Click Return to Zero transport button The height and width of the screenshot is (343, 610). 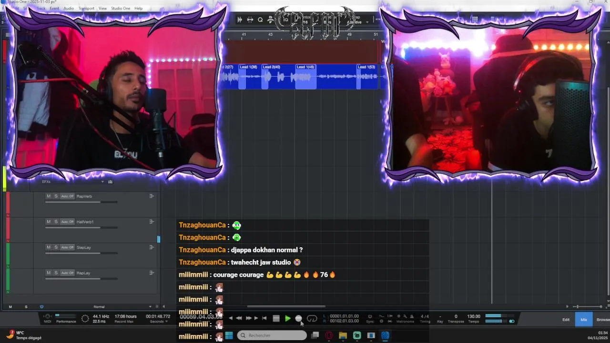click(264, 318)
